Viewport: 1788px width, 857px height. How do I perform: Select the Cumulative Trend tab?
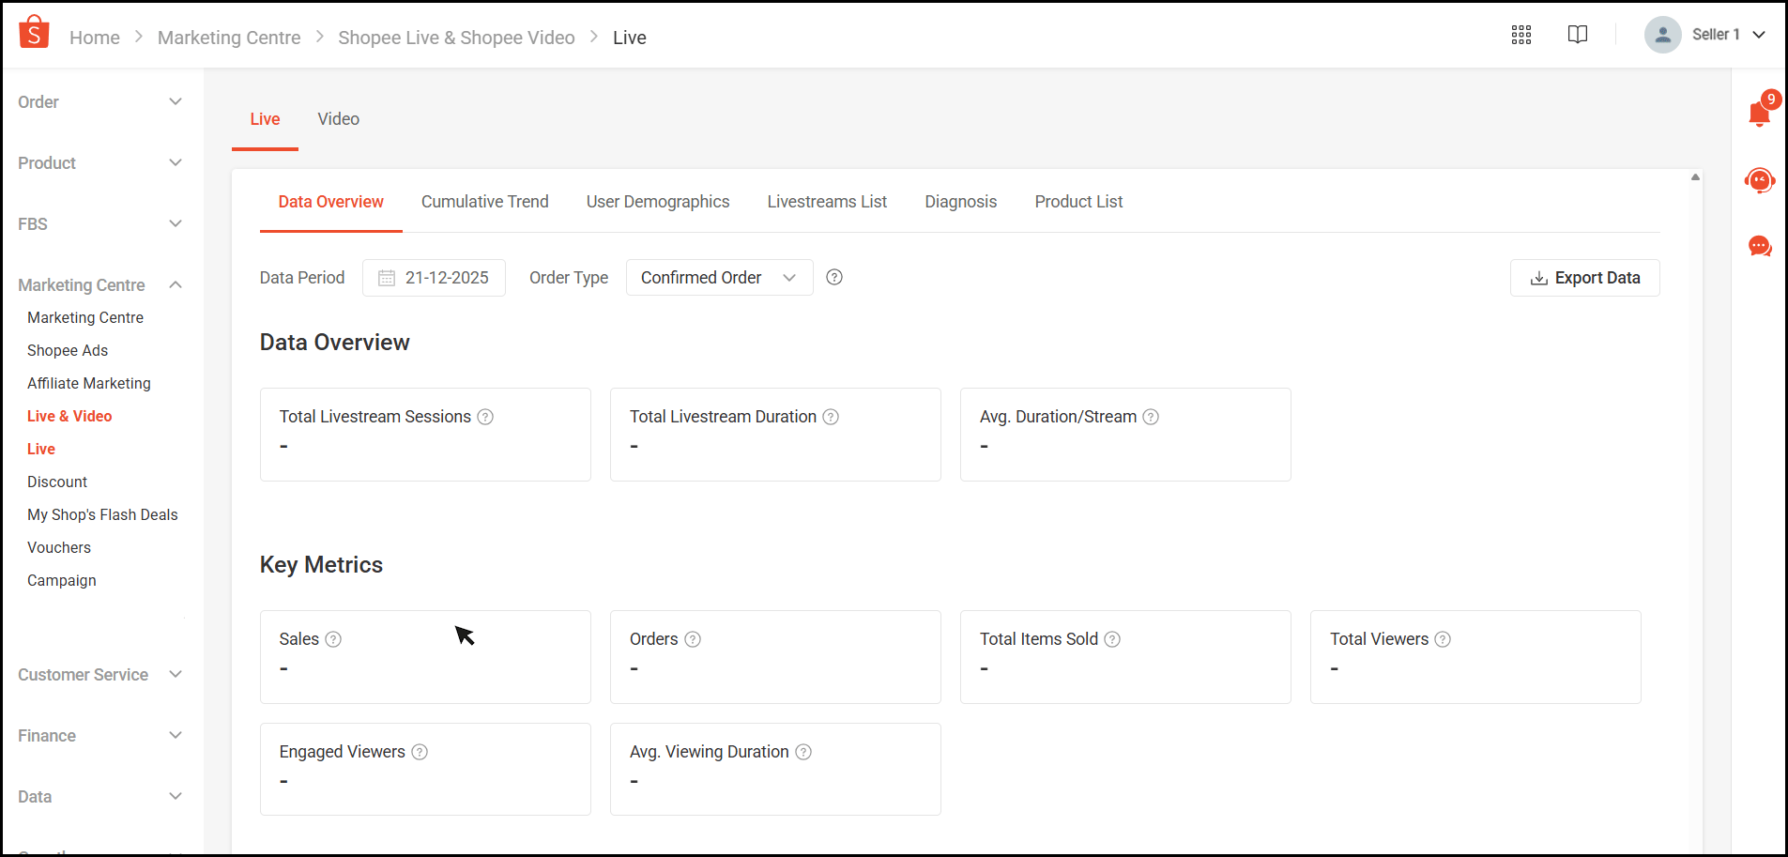(484, 202)
